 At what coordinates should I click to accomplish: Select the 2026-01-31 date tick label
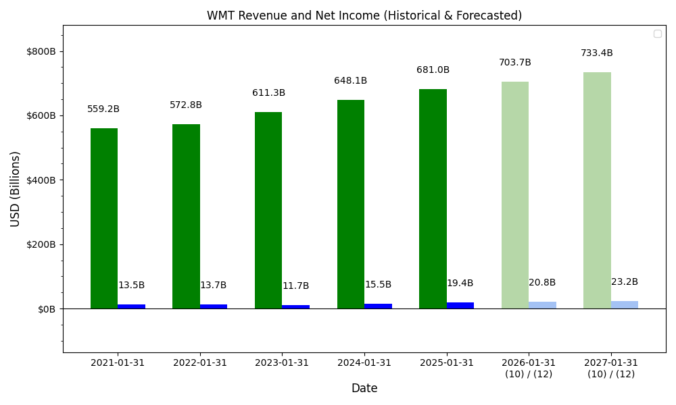pos(529,363)
